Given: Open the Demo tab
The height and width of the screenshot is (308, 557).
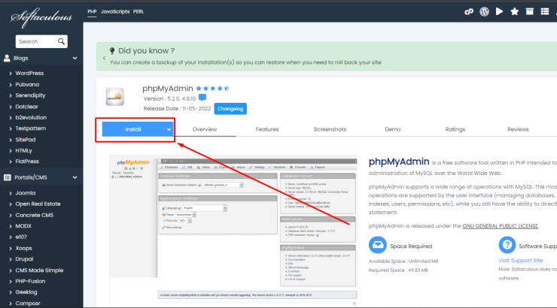Looking at the screenshot, I should click(x=392, y=129).
